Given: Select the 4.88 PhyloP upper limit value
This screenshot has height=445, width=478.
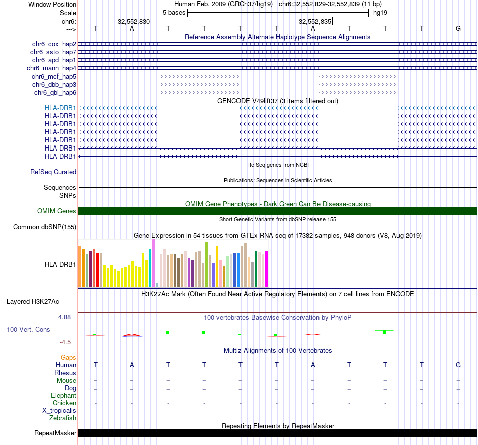Looking at the screenshot, I should point(64,317).
